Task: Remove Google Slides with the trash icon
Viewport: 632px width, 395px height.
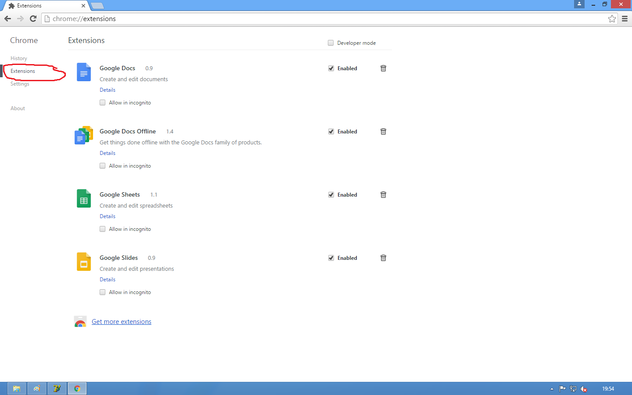Action: [383, 258]
